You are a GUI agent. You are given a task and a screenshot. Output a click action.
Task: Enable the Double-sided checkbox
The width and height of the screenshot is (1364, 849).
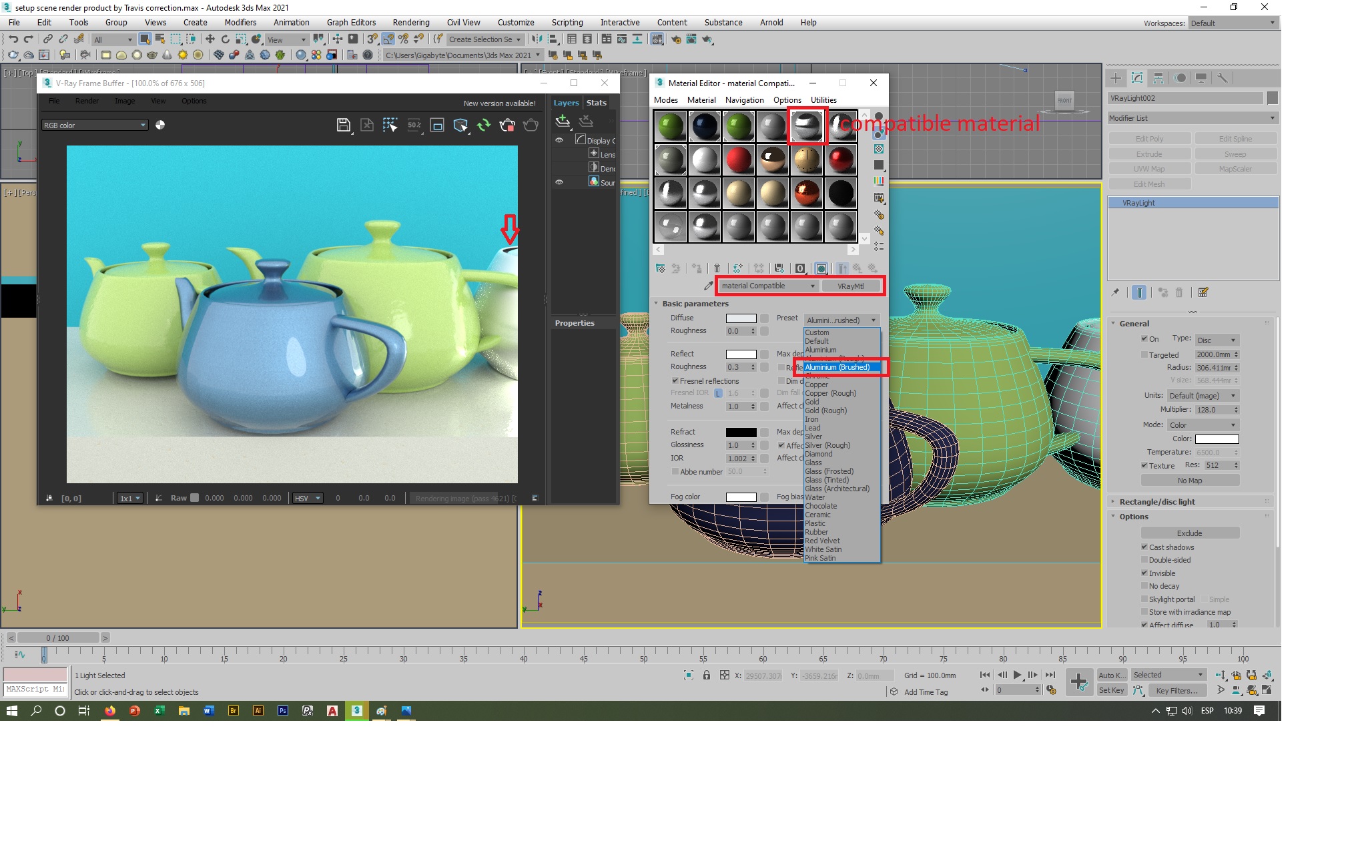[1144, 560]
